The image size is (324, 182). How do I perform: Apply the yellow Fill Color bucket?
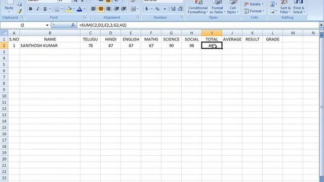pos(69,9)
